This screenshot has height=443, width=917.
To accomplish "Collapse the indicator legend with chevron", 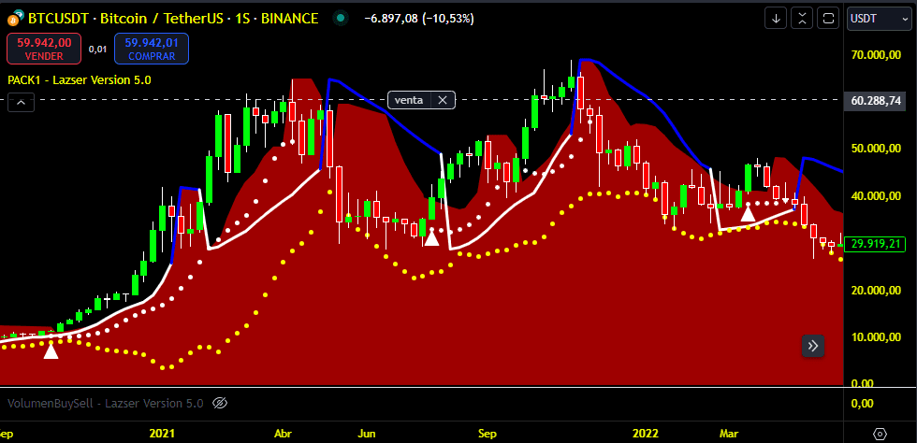I will click(21, 103).
